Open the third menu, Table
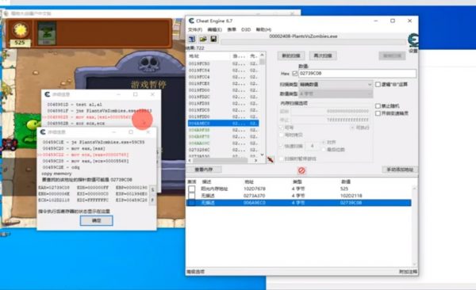This screenshot has width=476, height=290. [232, 30]
